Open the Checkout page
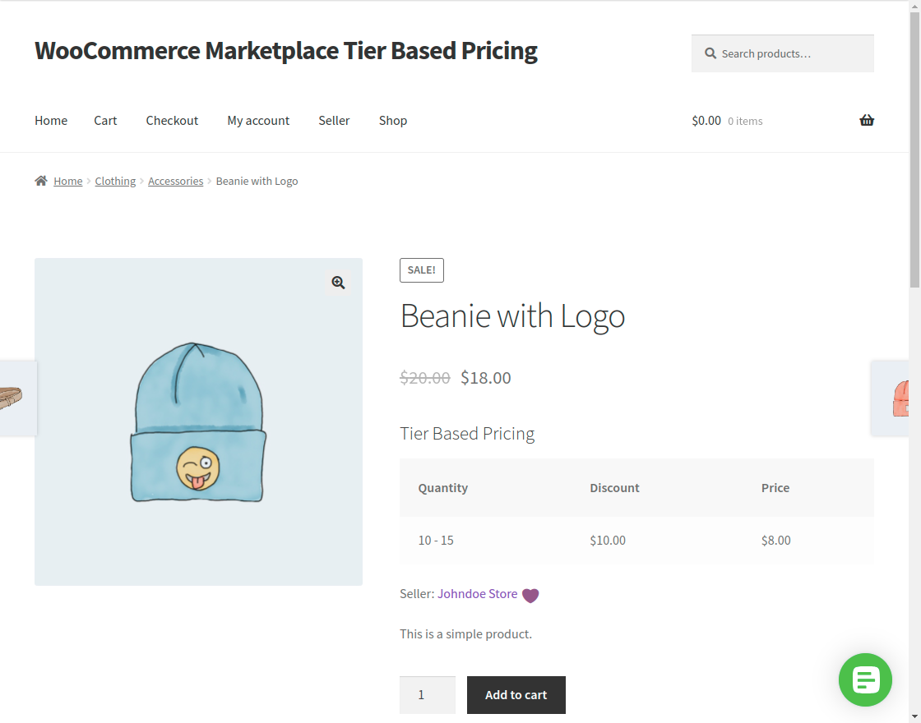Viewport: 921px width, 723px height. click(x=171, y=120)
